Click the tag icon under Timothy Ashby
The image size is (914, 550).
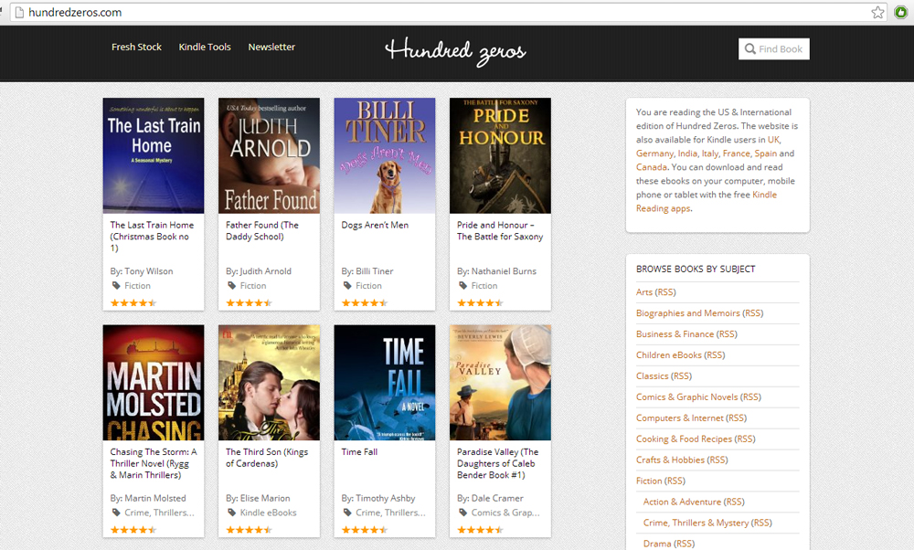(346, 513)
